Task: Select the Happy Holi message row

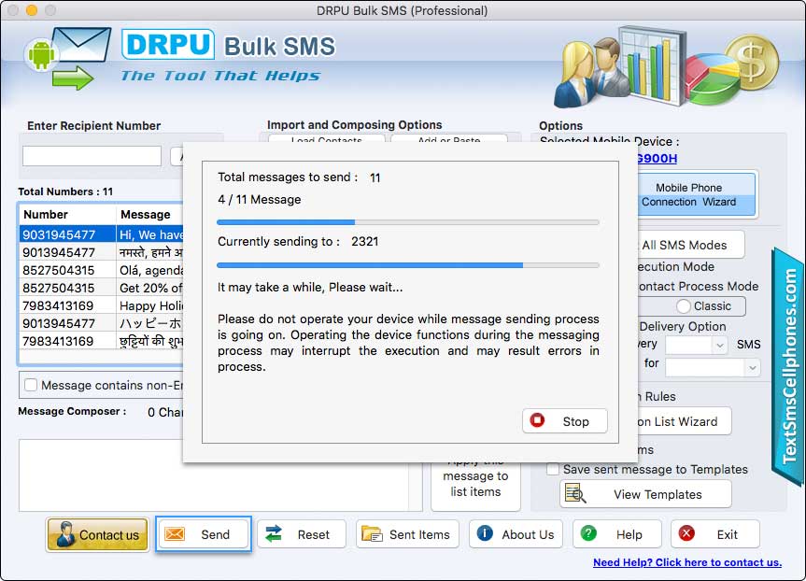Action: tap(102, 305)
